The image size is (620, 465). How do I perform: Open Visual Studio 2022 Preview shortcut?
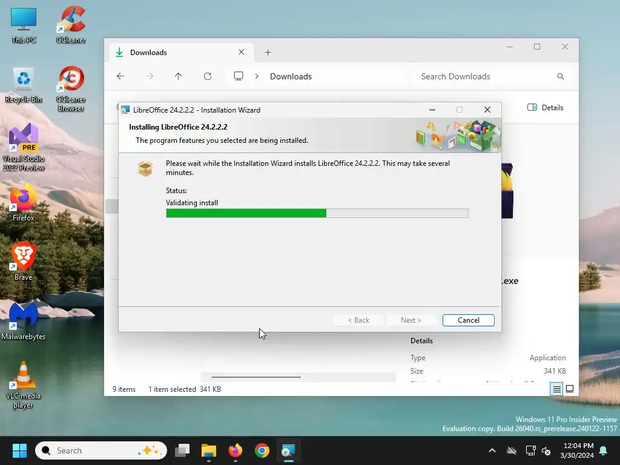(x=24, y=147)
